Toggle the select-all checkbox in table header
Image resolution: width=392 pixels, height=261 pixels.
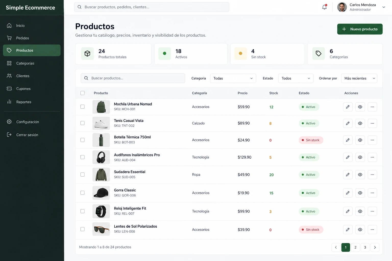click(82, 93)
